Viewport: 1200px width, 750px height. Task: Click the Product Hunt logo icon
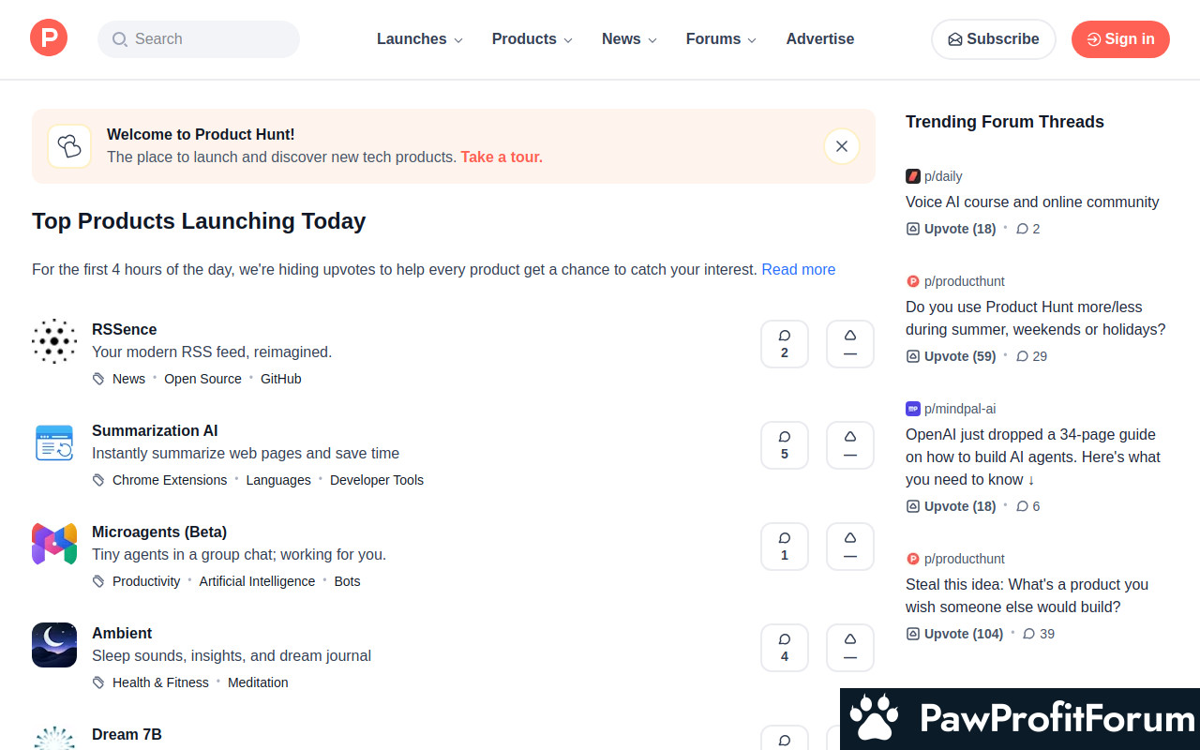pos(49,38)
